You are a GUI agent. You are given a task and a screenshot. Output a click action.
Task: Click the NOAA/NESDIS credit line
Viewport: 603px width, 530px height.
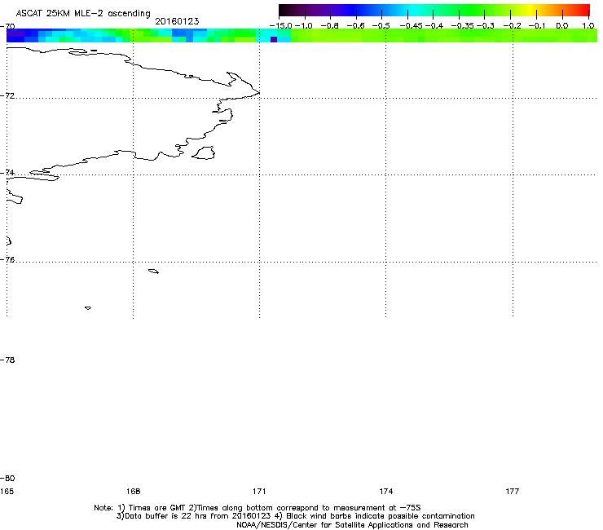(352, 525)
